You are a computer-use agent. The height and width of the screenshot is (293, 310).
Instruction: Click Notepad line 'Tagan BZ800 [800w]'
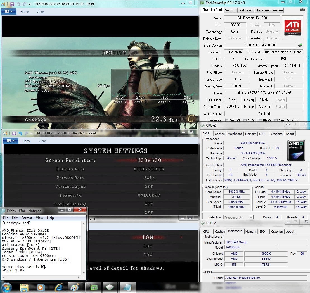tap(22, 252)
